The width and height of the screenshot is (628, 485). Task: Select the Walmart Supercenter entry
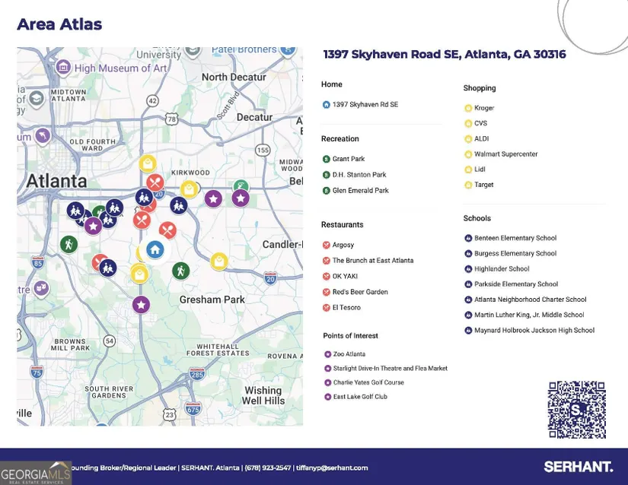(x=501, y=154)
